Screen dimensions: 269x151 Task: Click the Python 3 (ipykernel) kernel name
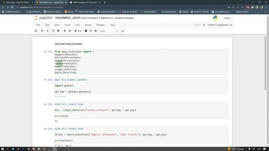click(219, 25)
